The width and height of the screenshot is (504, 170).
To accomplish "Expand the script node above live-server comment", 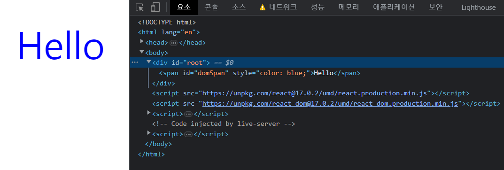I will 148,113.
